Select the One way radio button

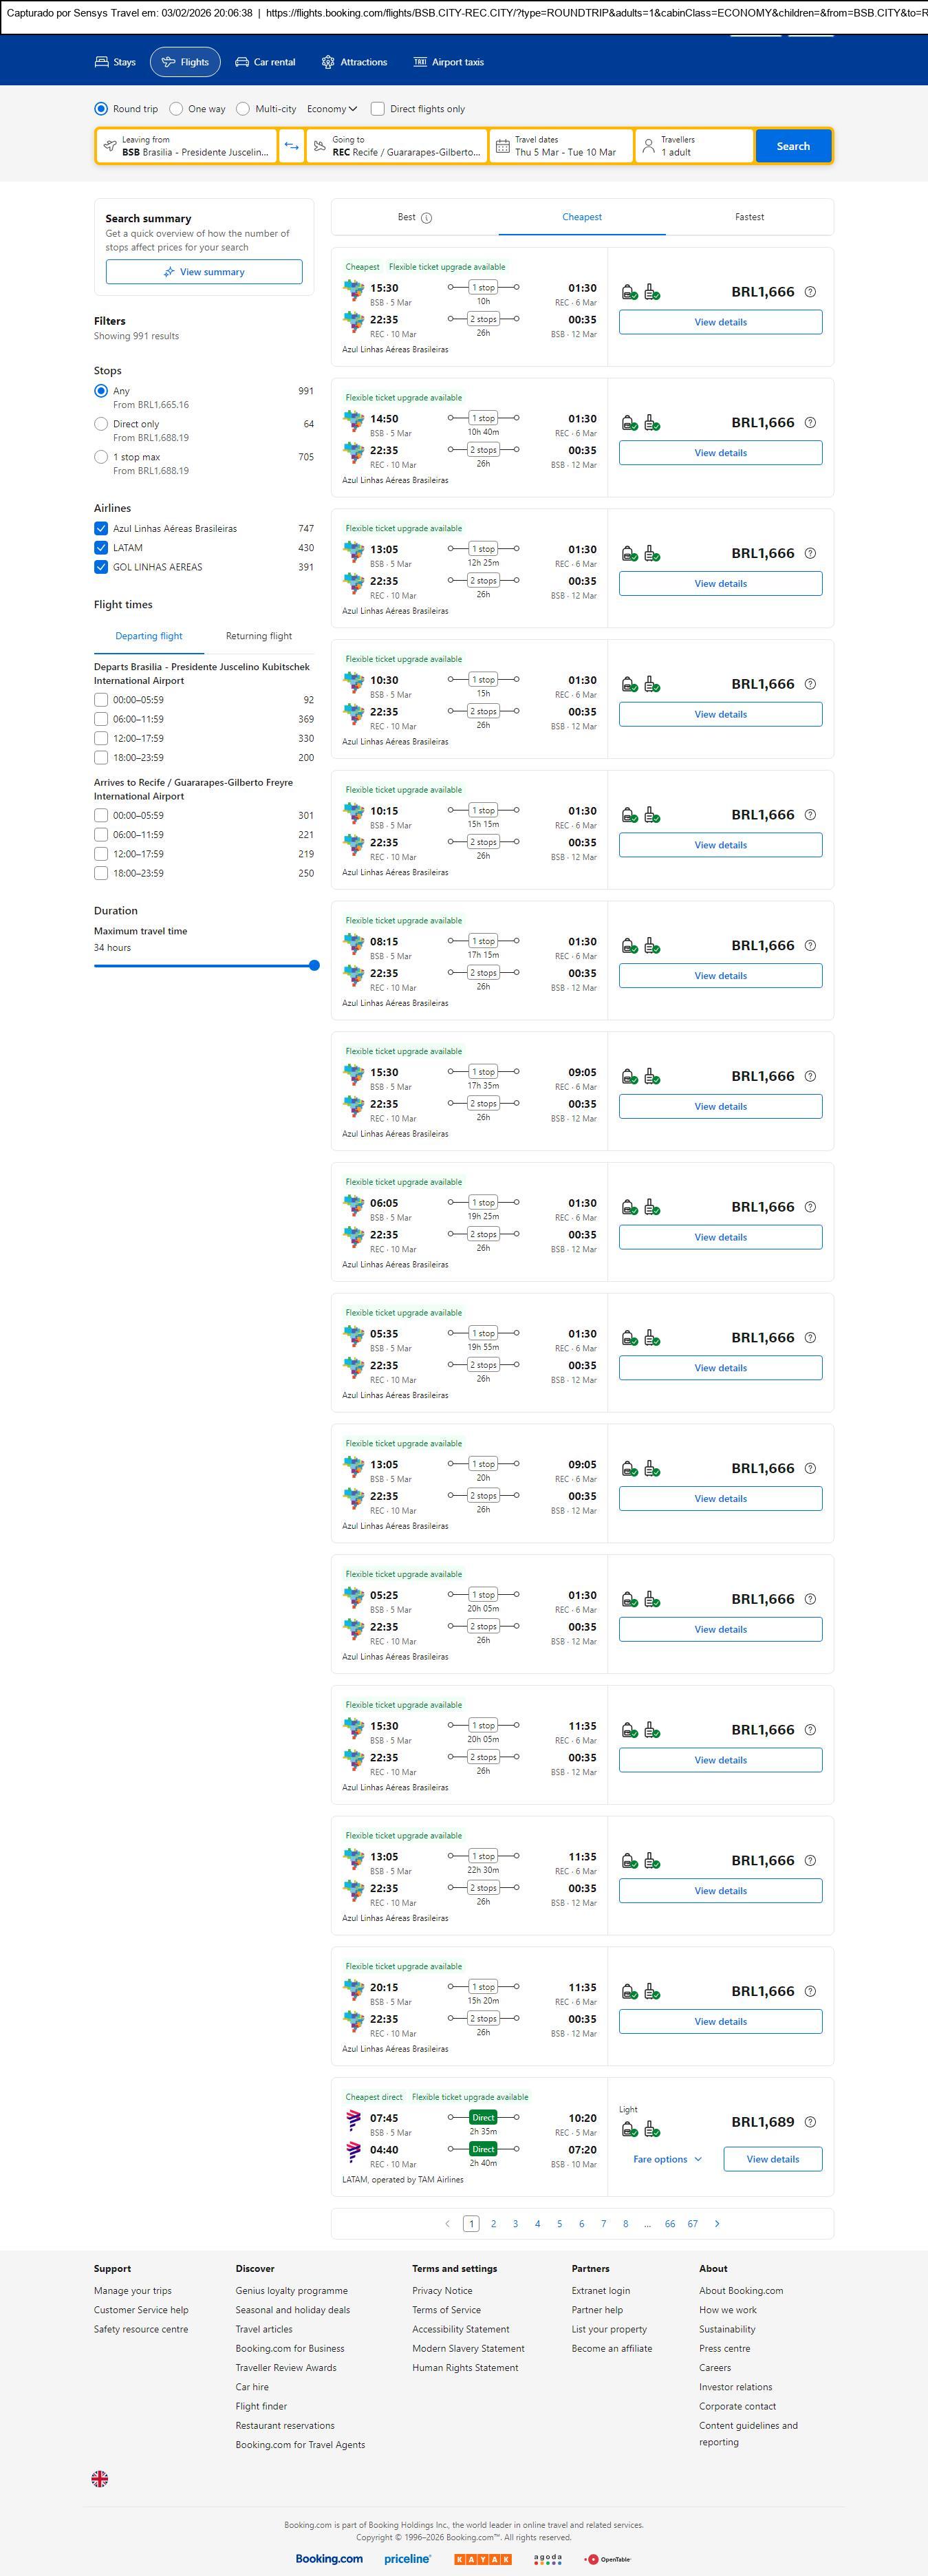click(176, 109)
